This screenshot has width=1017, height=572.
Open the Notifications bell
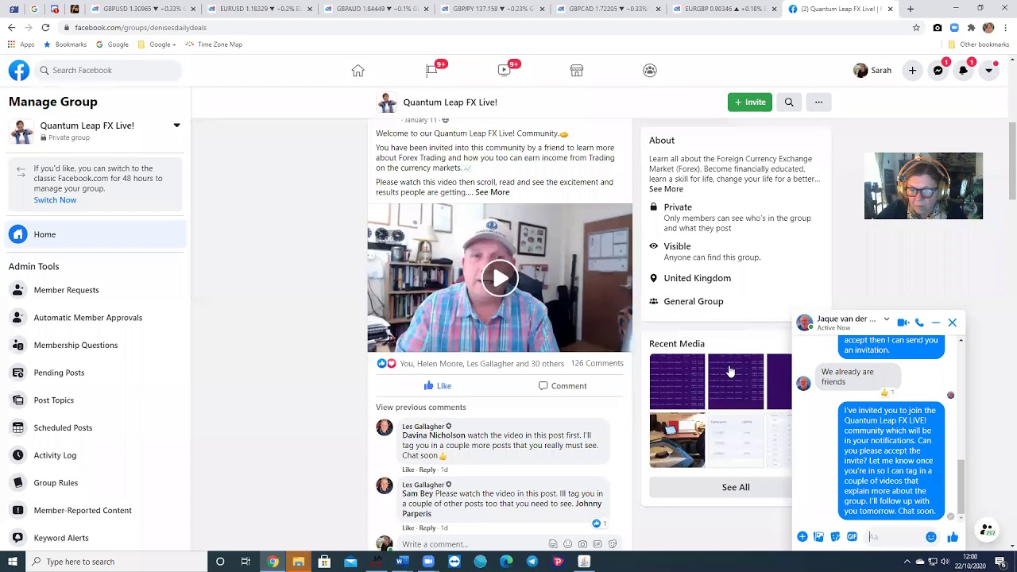(x=963, y=70)
